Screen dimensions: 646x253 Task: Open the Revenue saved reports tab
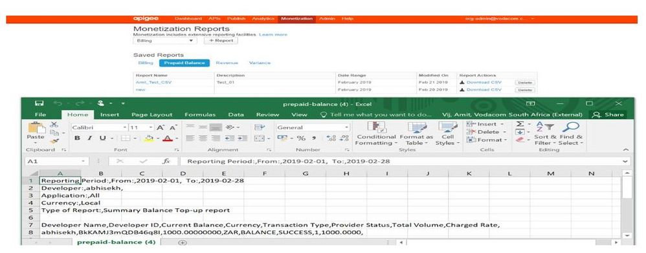coord(227,63)
